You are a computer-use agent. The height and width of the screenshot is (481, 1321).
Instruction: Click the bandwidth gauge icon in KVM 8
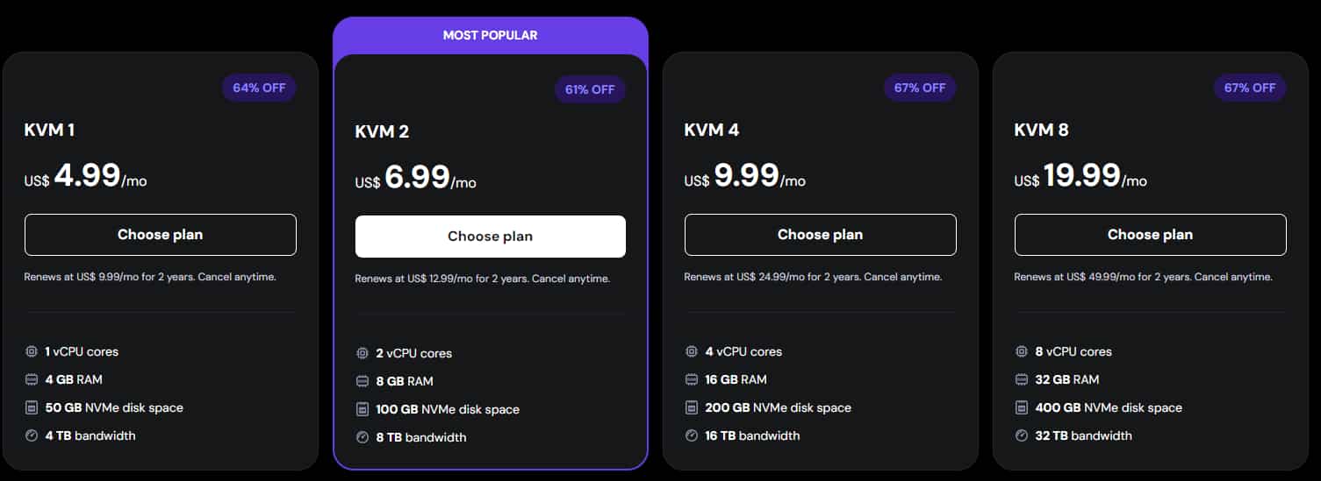[x=1022, y=435]
